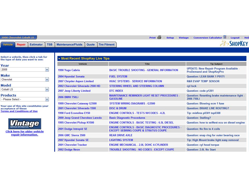249x187 pixels.
Task: Click the Vintage Service Information banner
Action: coord(25,124)
